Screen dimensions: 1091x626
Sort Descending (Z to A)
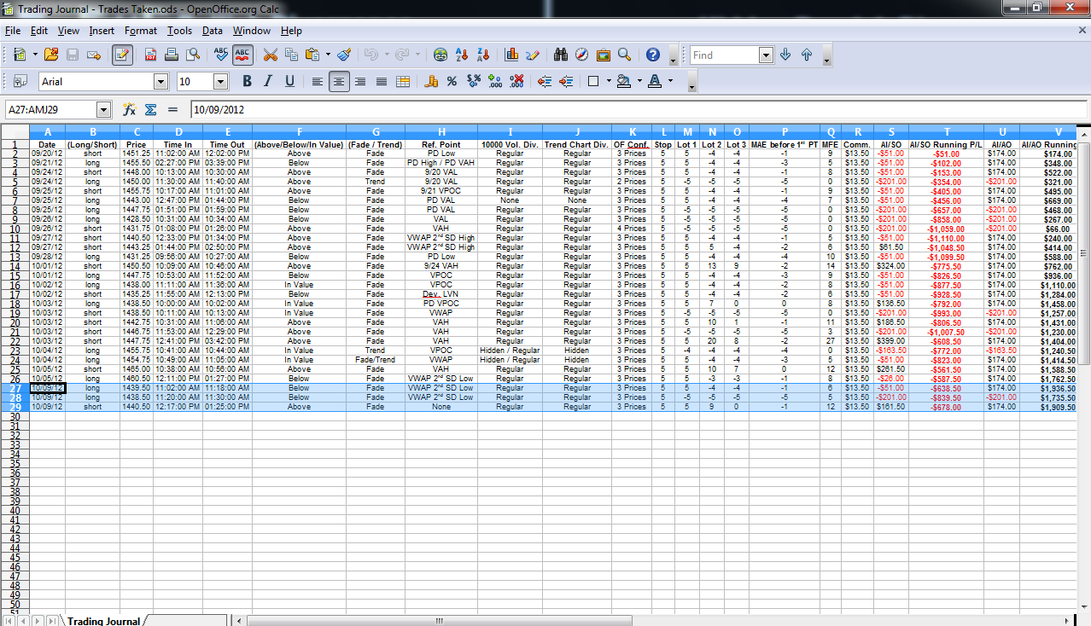483,55
